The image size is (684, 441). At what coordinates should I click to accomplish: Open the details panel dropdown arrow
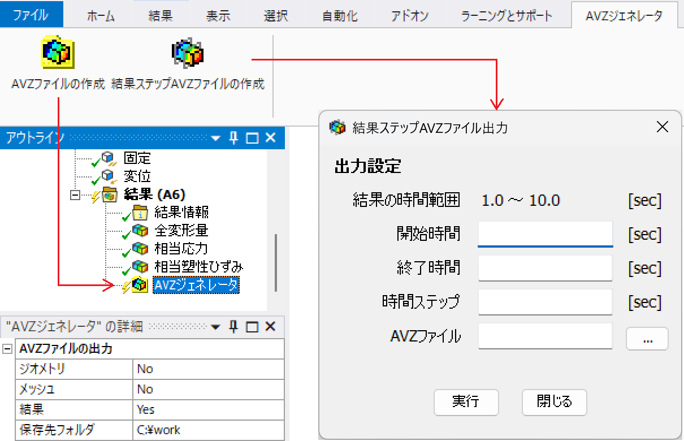pyautogui.click(x=215, y=327)
